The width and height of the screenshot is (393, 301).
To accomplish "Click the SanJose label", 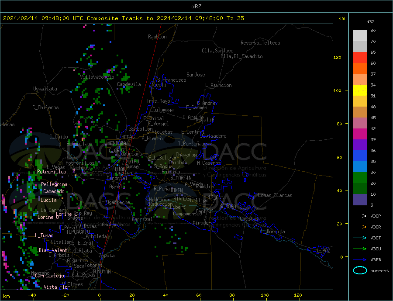I will 196,75.
